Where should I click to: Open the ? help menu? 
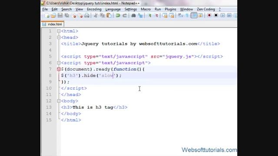220,9
